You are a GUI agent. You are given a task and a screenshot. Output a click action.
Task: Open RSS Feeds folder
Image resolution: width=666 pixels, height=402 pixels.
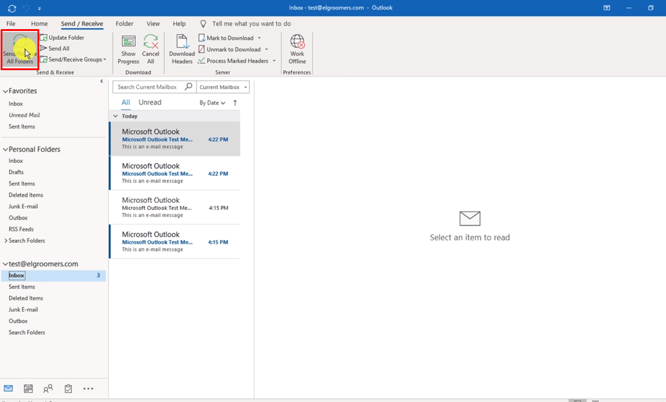[x=21, y=229]
